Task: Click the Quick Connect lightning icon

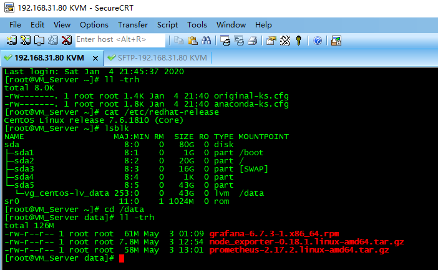Action: click(x=26, y=41)
